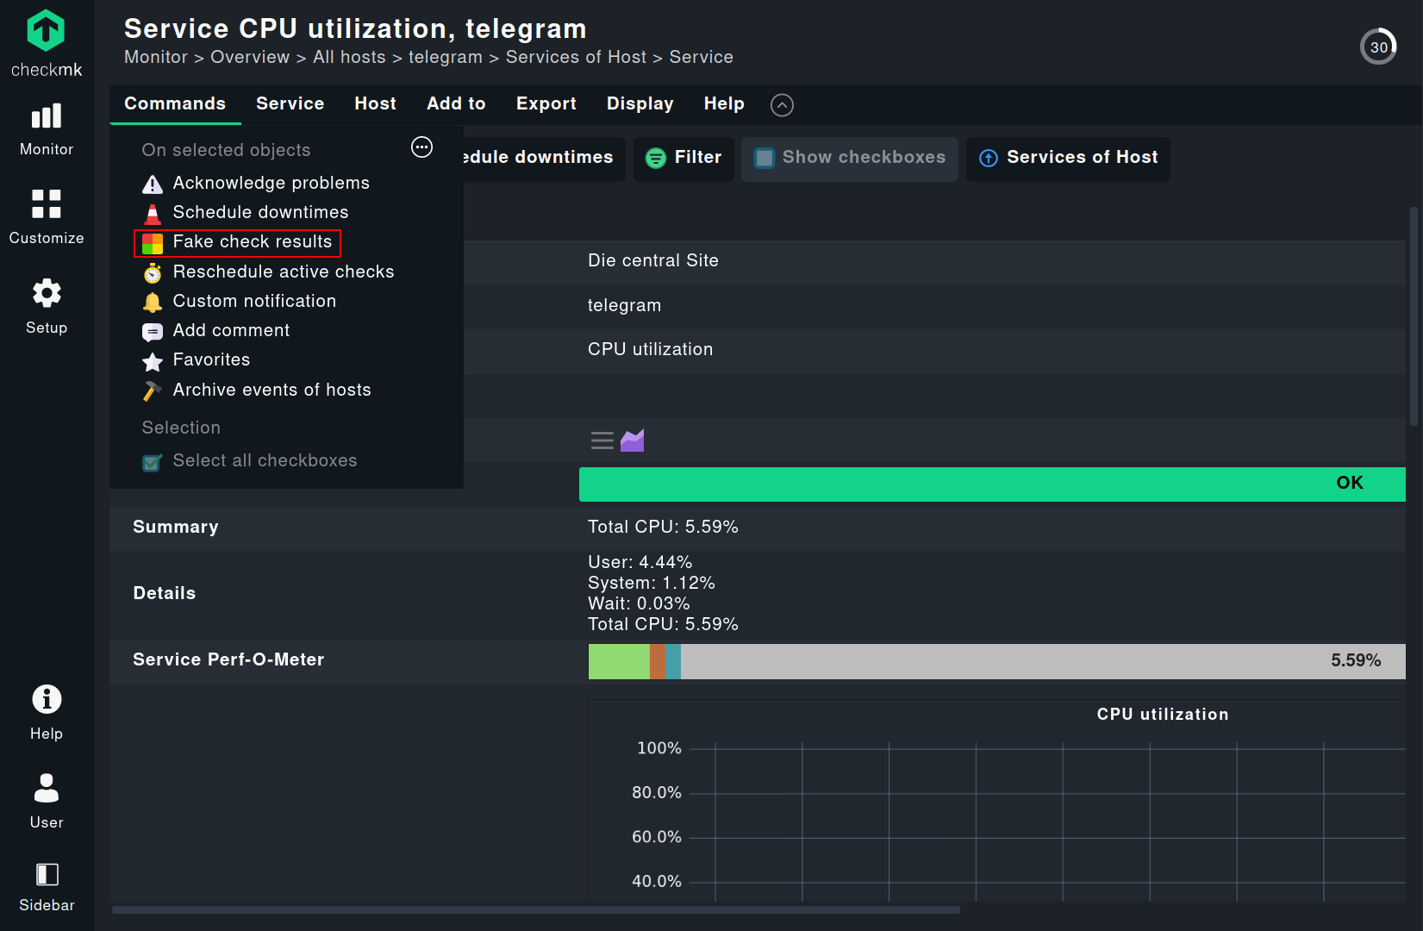This screenshot has width=1423, height=931.
Task: Open the Help info menu
Action: 47,712
